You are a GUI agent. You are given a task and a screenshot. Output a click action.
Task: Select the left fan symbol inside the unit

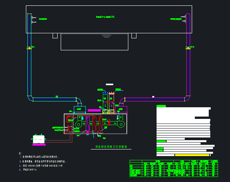coord(78,124)
